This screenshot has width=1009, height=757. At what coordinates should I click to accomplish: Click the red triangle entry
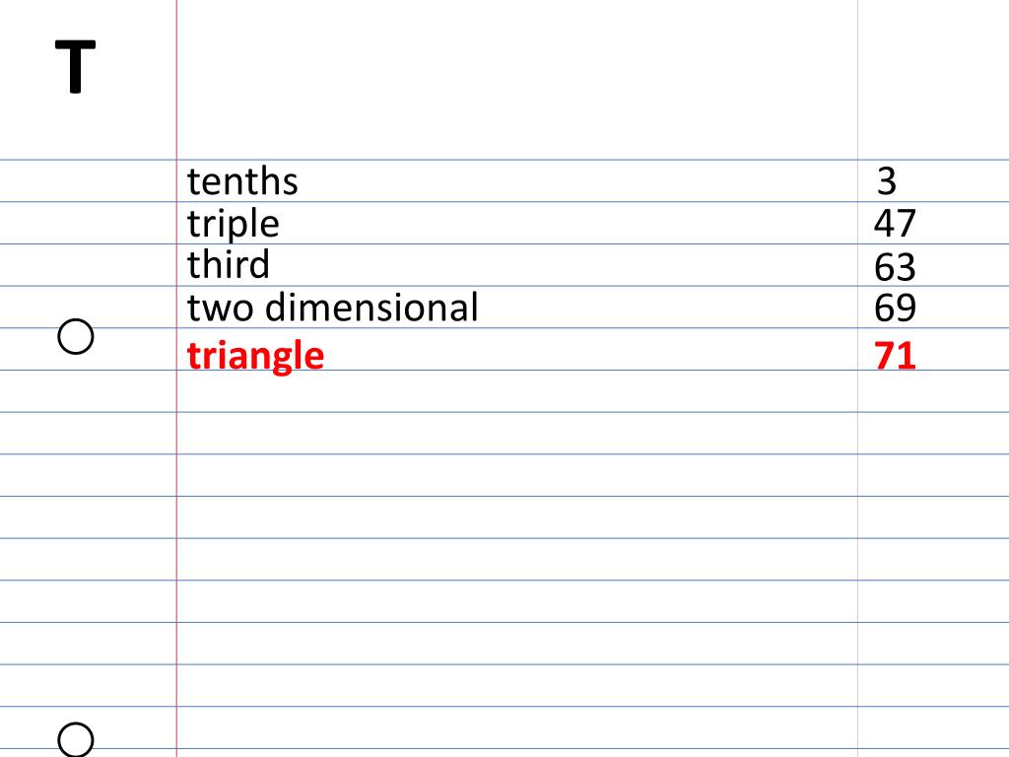click(x=255, y=356)
